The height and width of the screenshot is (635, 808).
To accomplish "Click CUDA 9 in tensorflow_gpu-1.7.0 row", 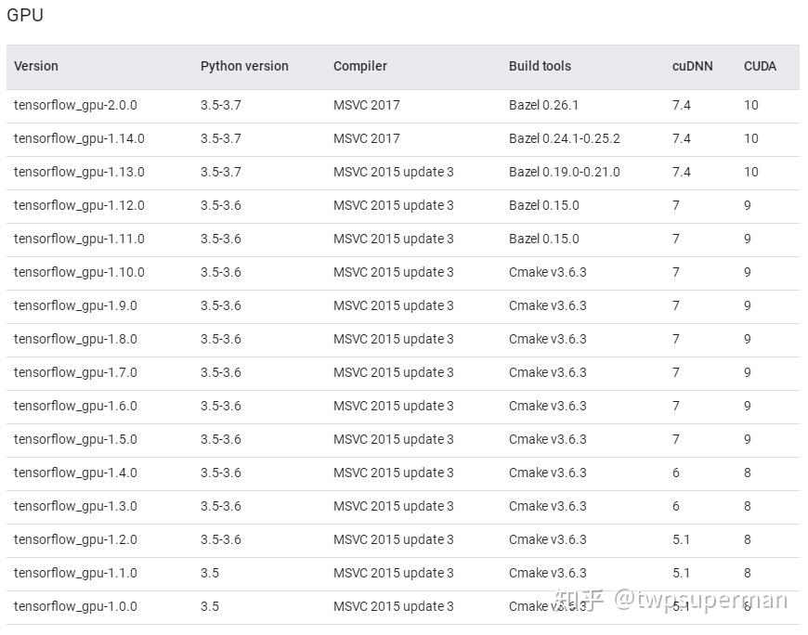I will tap(748, 373).
